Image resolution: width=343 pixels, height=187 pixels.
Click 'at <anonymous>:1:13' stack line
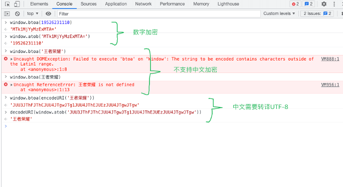click(x=45, y=89)
